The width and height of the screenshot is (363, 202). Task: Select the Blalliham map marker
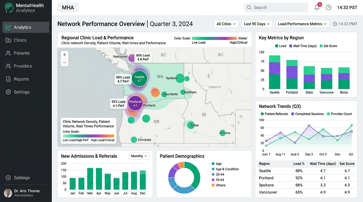(x=183, y=92)
